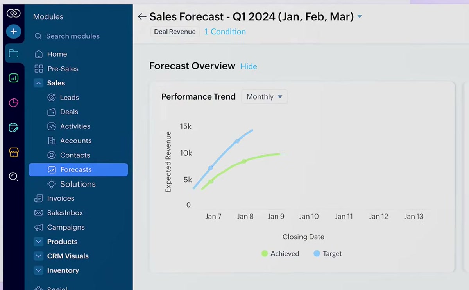The width and height of the screenshot is (469, 290).
Task: Click the Deals wallet icon
Action: [52, 112]
